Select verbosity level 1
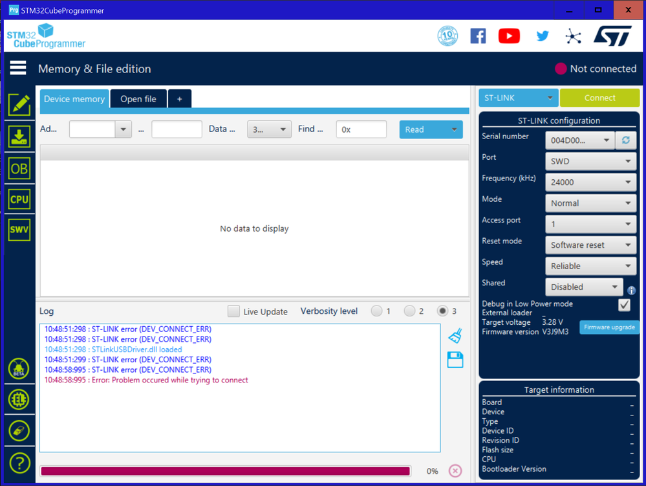 (x=376, y=311)
